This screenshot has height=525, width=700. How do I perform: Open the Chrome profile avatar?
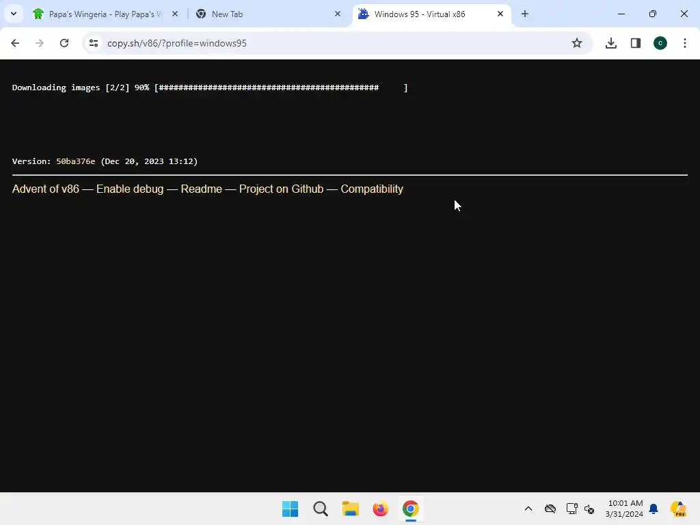(x=660, y=43)
